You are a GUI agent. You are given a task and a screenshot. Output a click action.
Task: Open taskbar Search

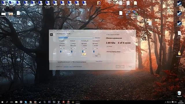pos(7,102)
